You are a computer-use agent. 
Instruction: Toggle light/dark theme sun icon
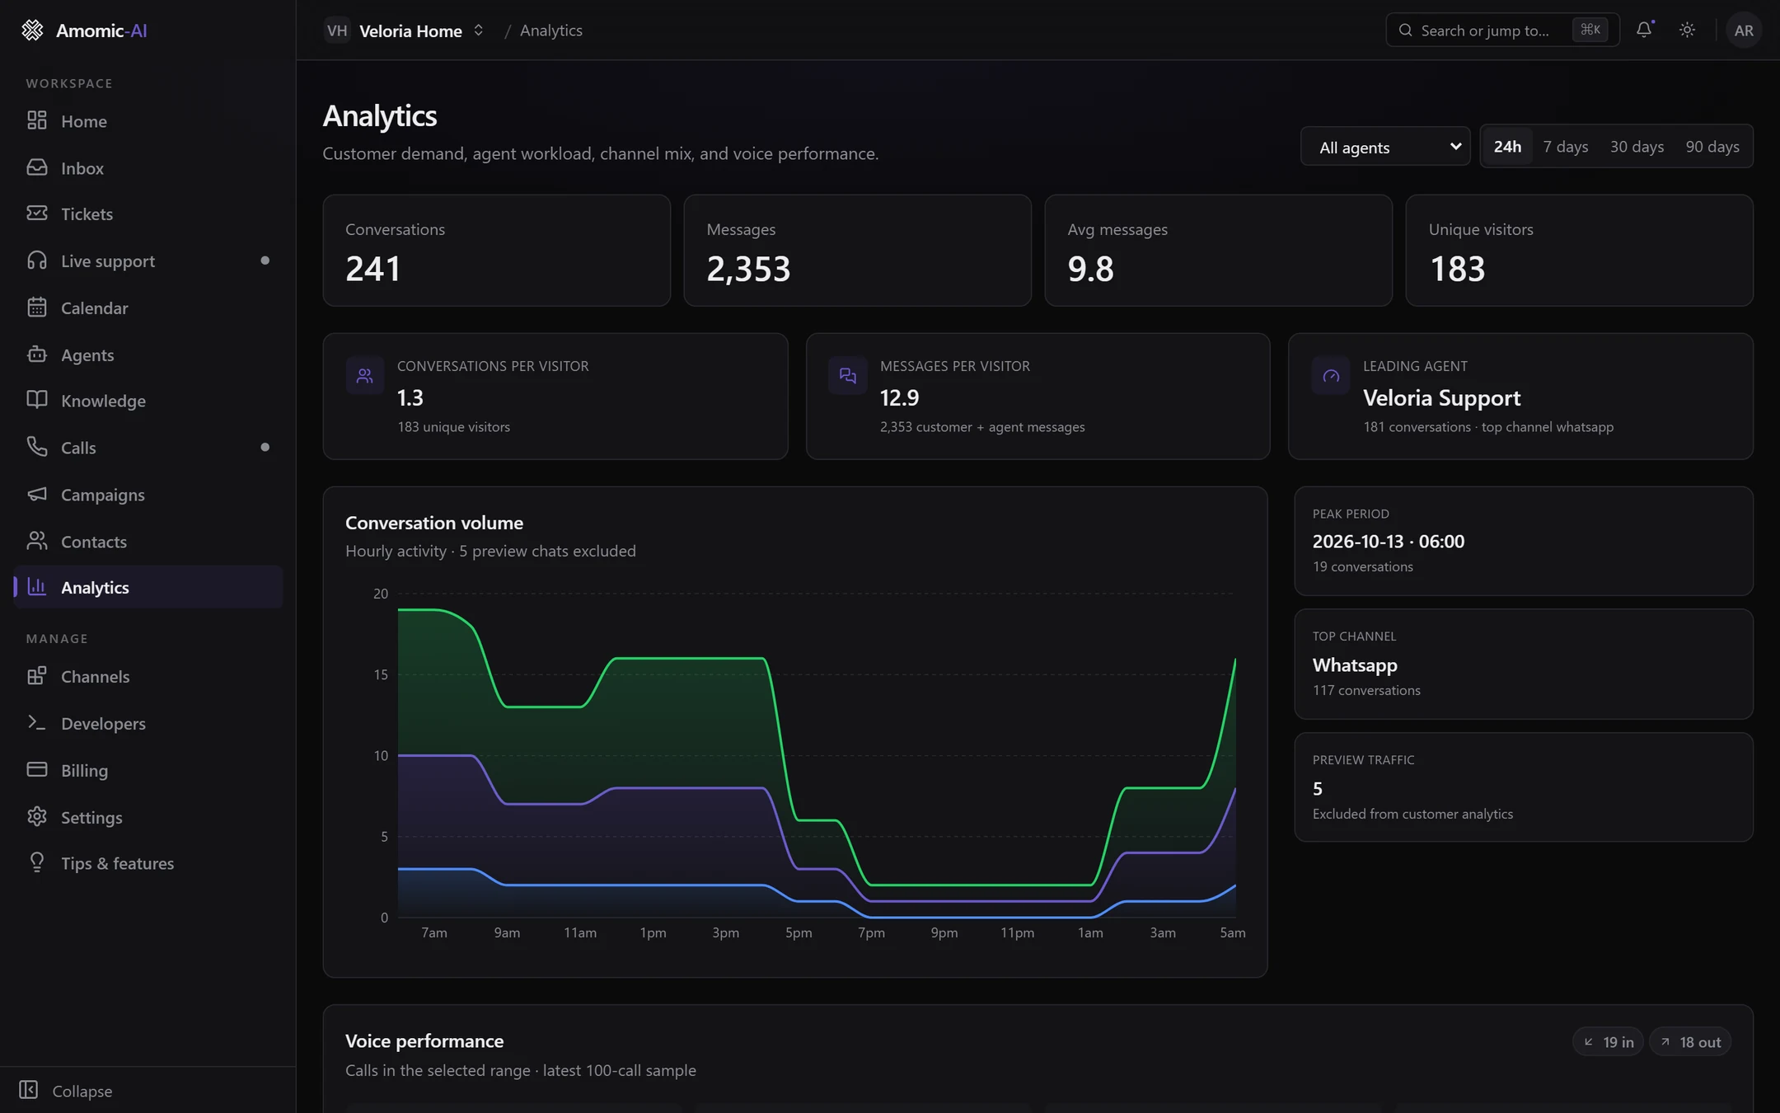[x=1687, y=30]
